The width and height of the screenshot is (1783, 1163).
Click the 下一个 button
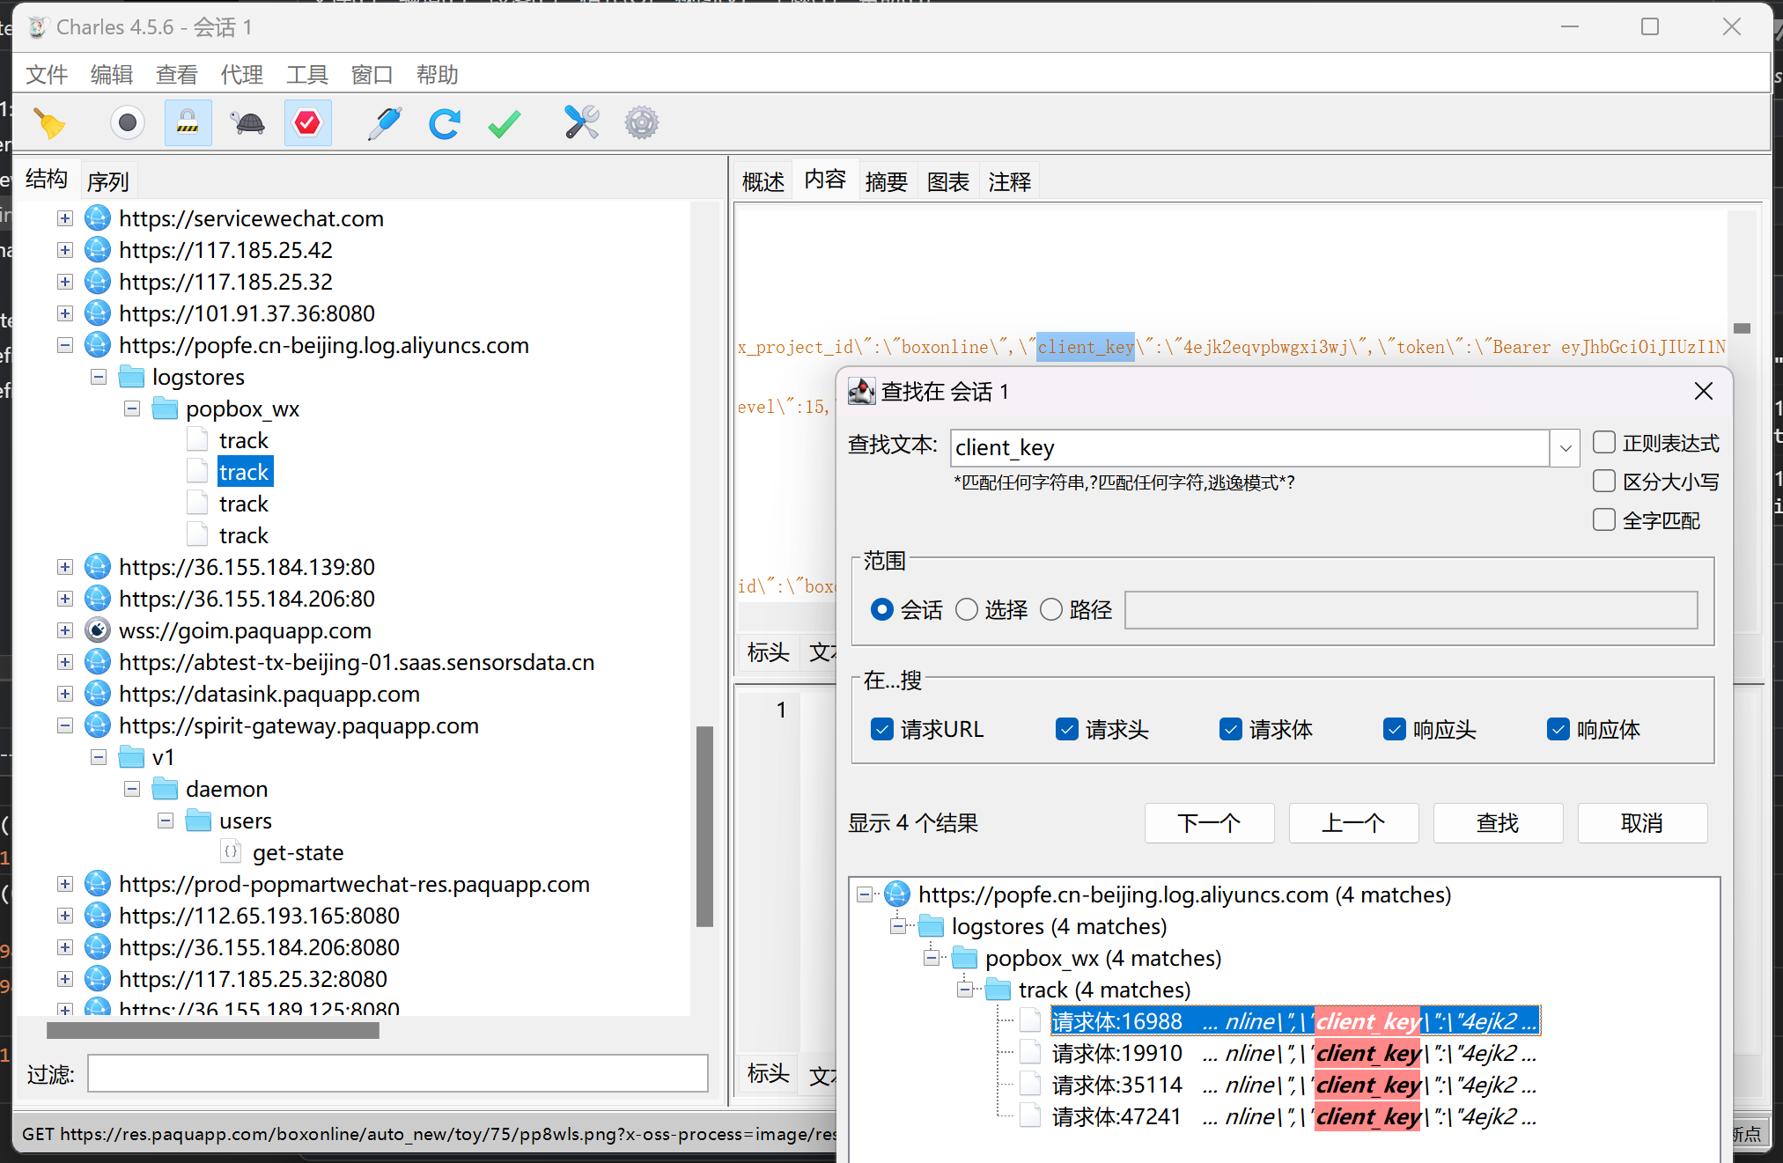1209,823
